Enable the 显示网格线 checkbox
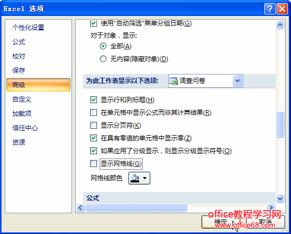291x234 pixels. click(x=94, y=164)
